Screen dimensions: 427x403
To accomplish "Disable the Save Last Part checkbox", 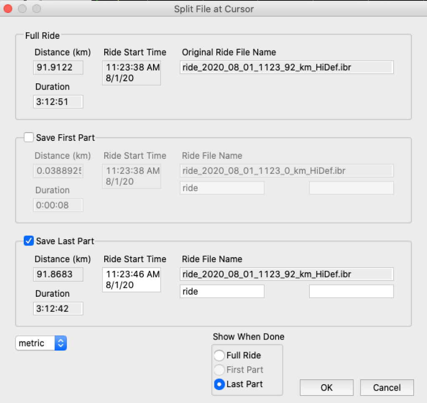I will [28, 240].
